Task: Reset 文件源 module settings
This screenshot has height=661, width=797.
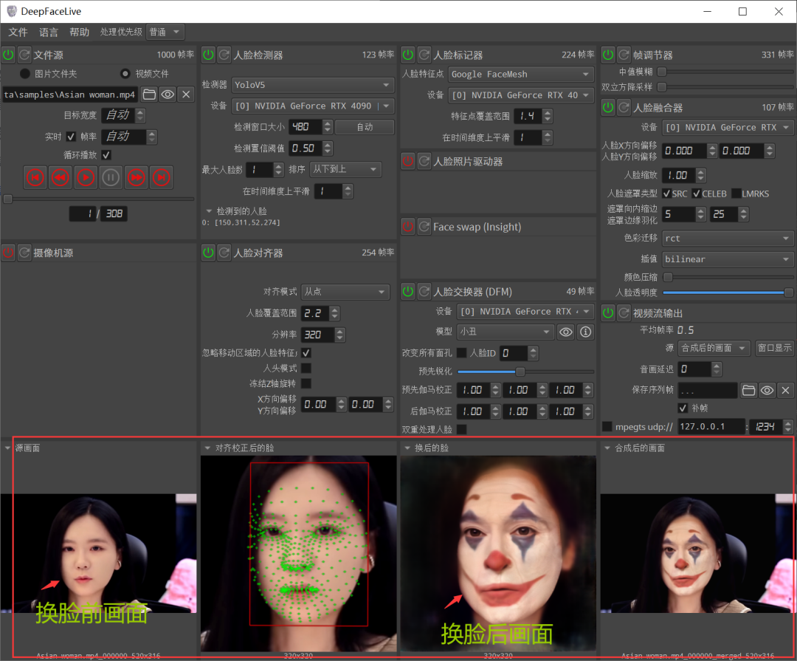Action: (x=24, y=55)
